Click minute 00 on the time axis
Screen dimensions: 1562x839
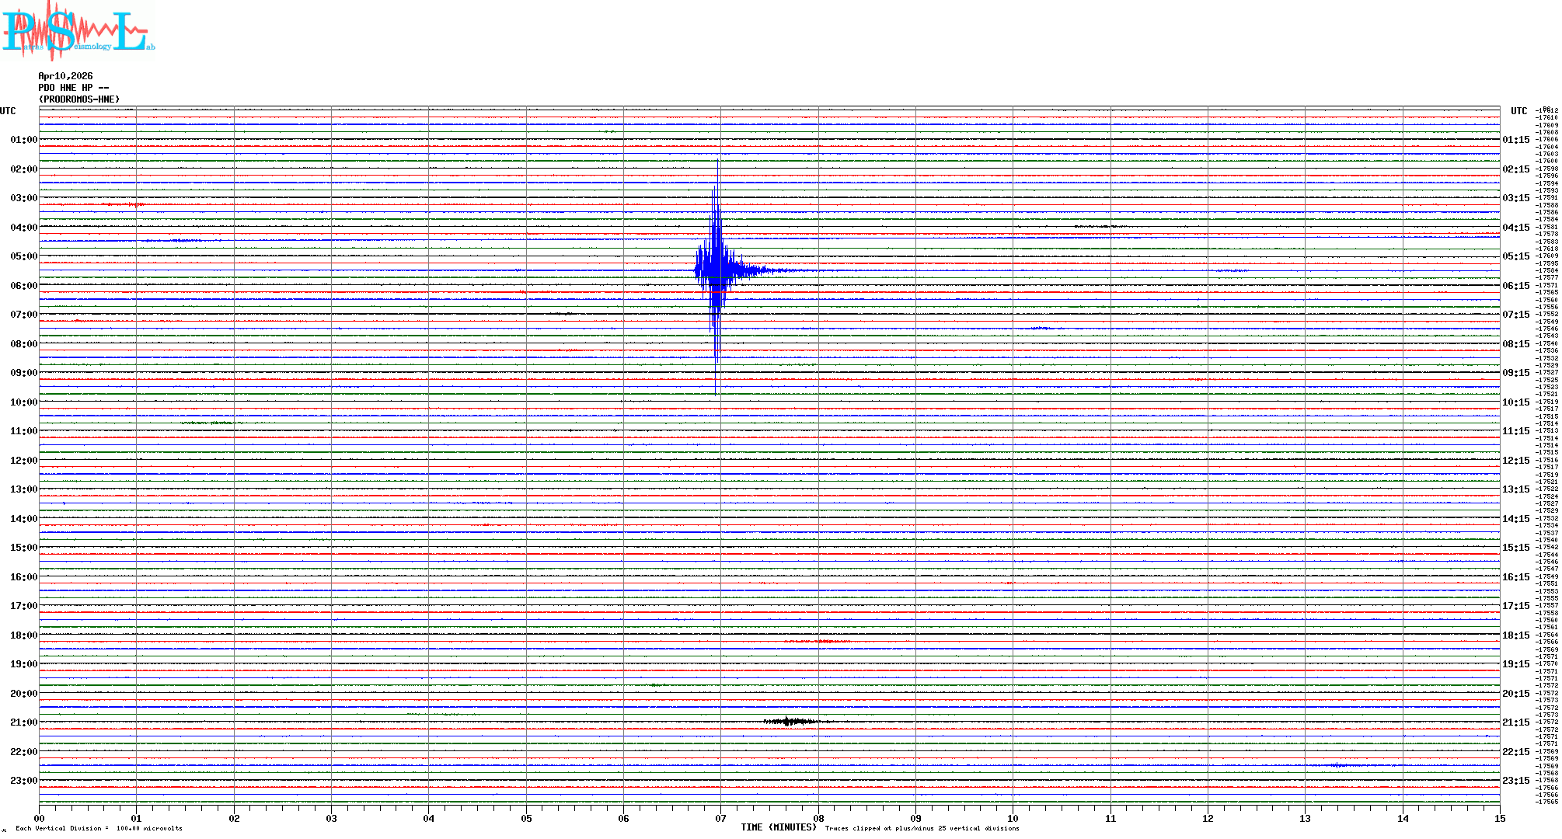tap(40, 818)
